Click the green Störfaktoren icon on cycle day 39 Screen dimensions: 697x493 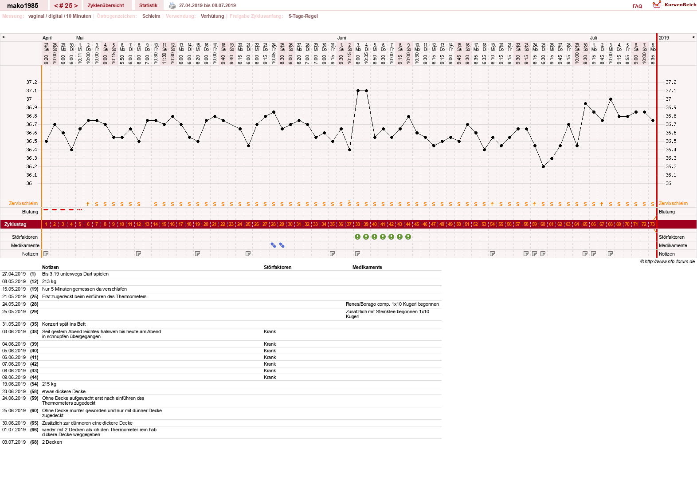[x=366, y=237]
